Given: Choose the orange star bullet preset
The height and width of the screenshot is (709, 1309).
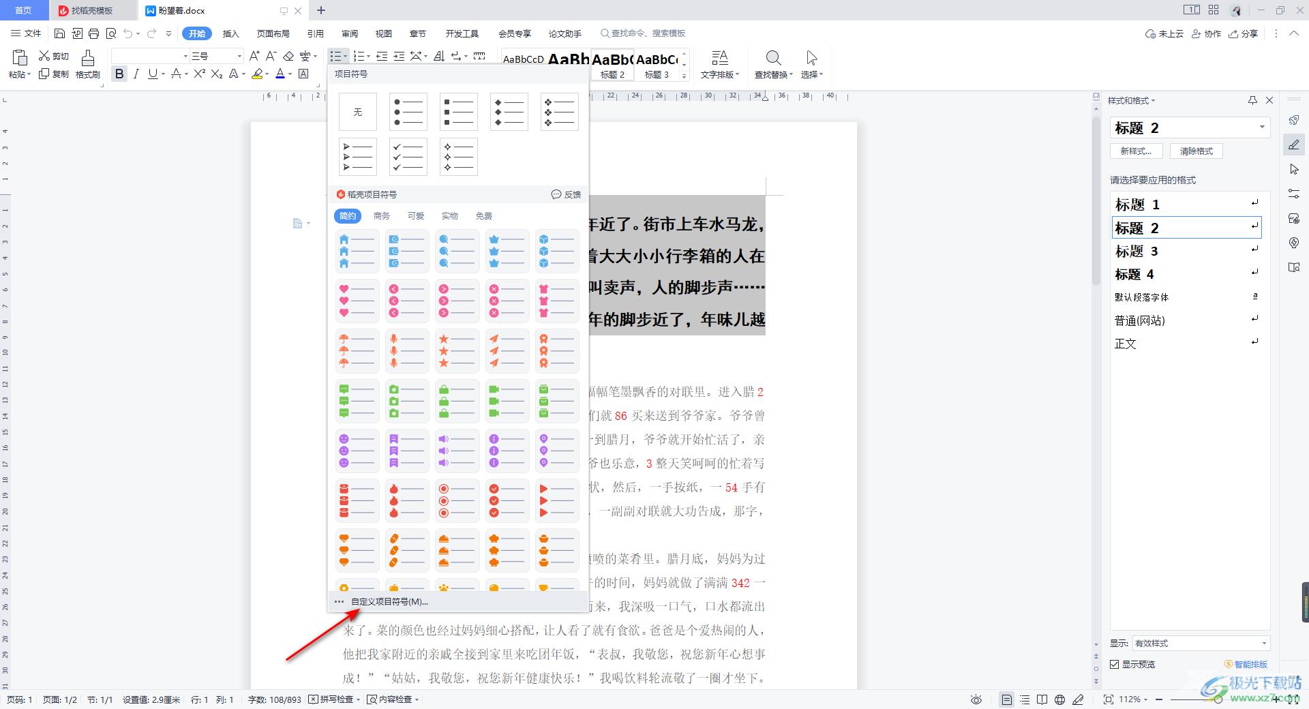Looking at the screenshot, I should pyautogui.click(x=457, y=350).
